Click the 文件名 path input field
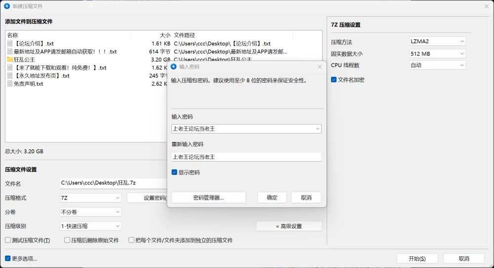This screenshot has width=494, height=268. coord(114,183)
